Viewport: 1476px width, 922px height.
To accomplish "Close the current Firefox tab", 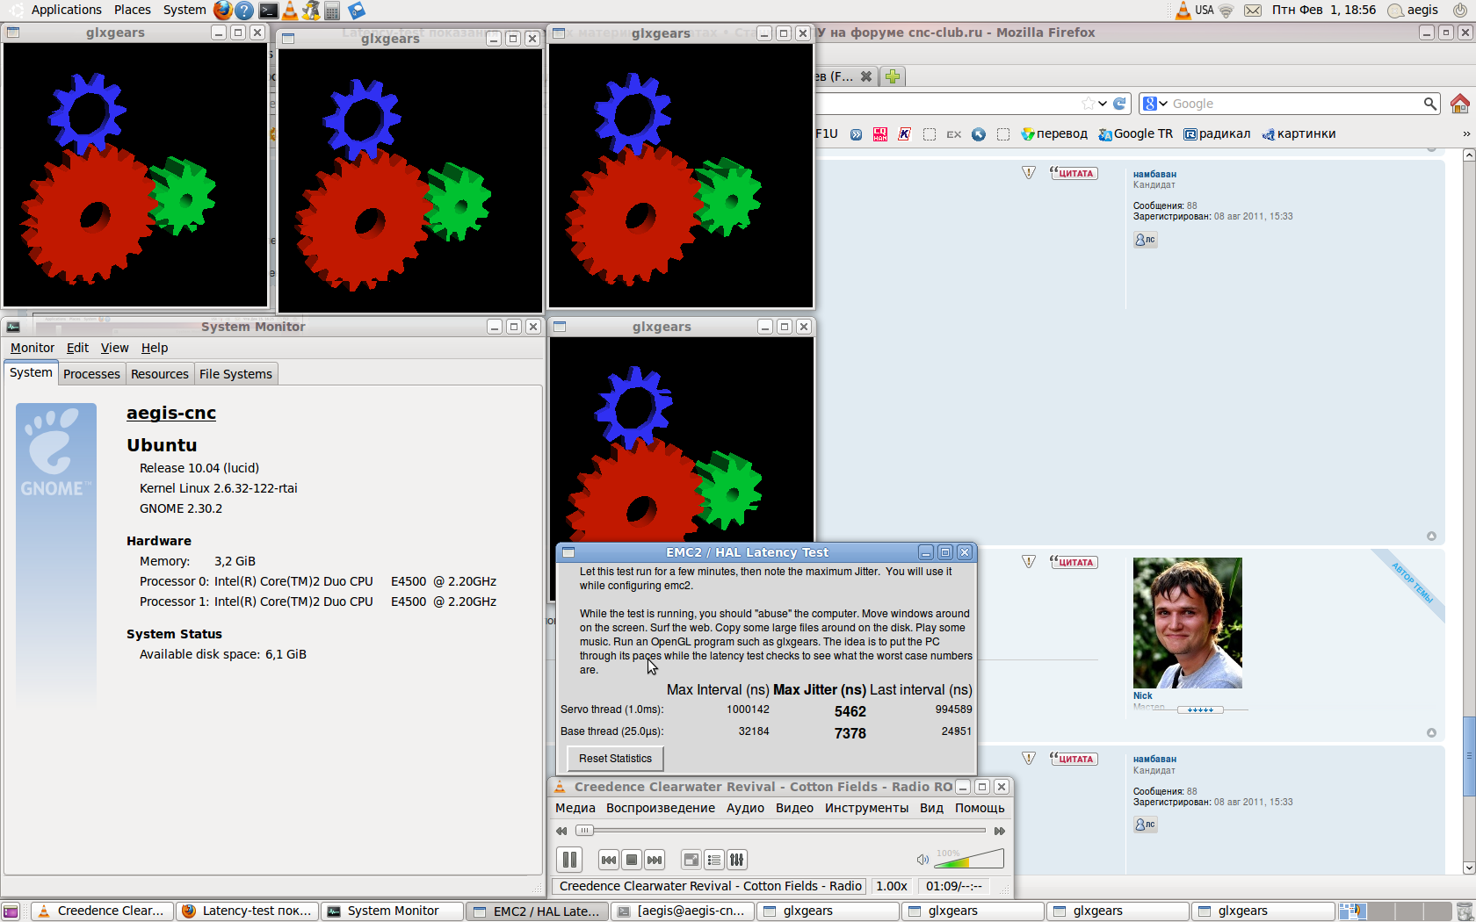I will tap(866, 76).
